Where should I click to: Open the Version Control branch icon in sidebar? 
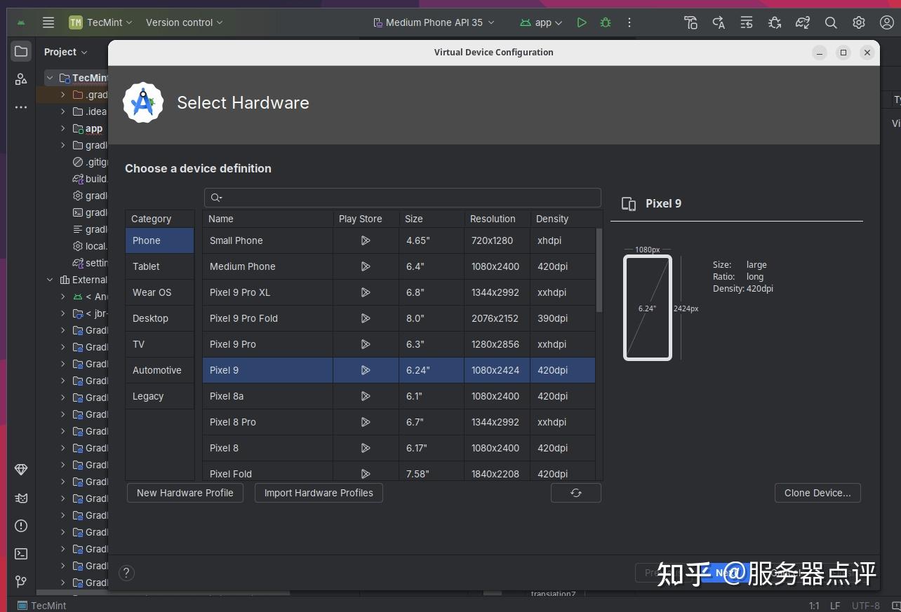(21, 582)
